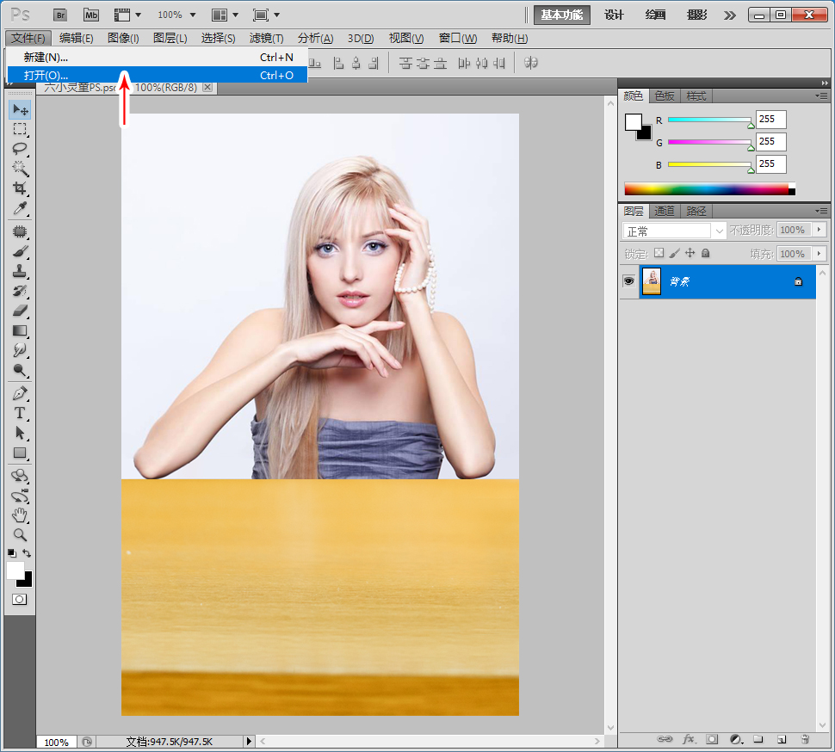The height and width of the screenshot is (752, 835).
Task: Launch Adobe Bridge from top bar
Action: pos(60,15)
